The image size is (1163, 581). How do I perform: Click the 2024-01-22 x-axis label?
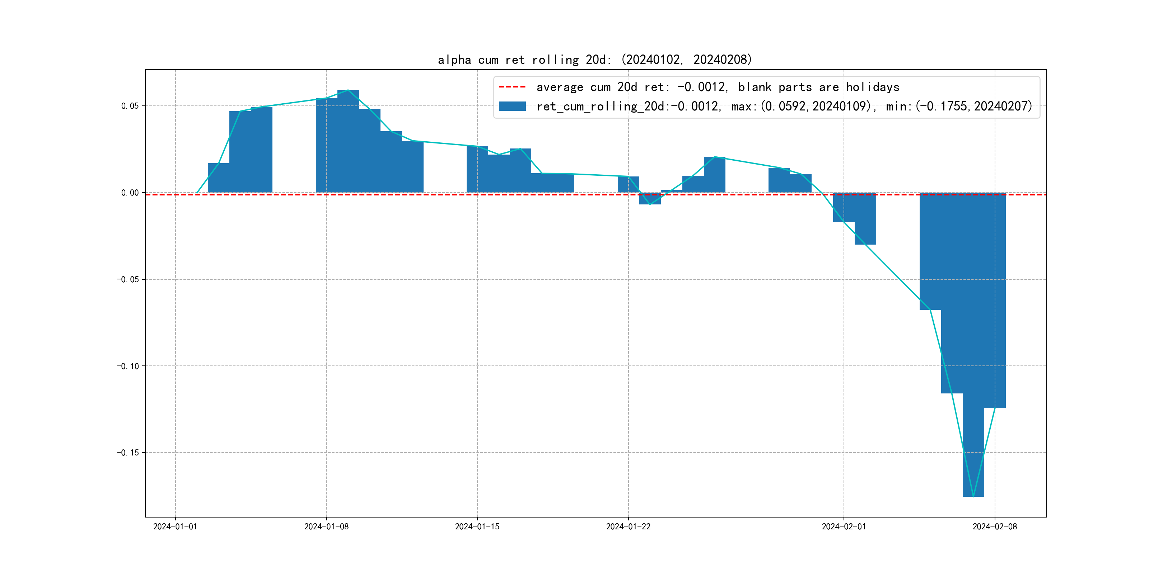tap(628, 526)
